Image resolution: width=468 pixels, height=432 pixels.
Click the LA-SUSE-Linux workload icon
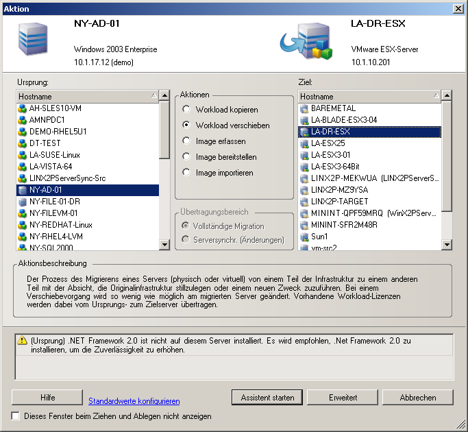tap(23, 155)
